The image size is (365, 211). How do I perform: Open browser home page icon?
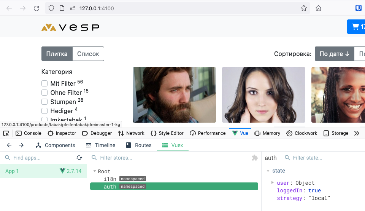[x=319, y=8]
